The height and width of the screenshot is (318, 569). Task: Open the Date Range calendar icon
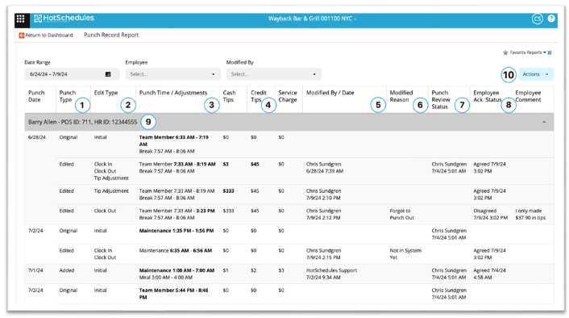tap(108, 74)
